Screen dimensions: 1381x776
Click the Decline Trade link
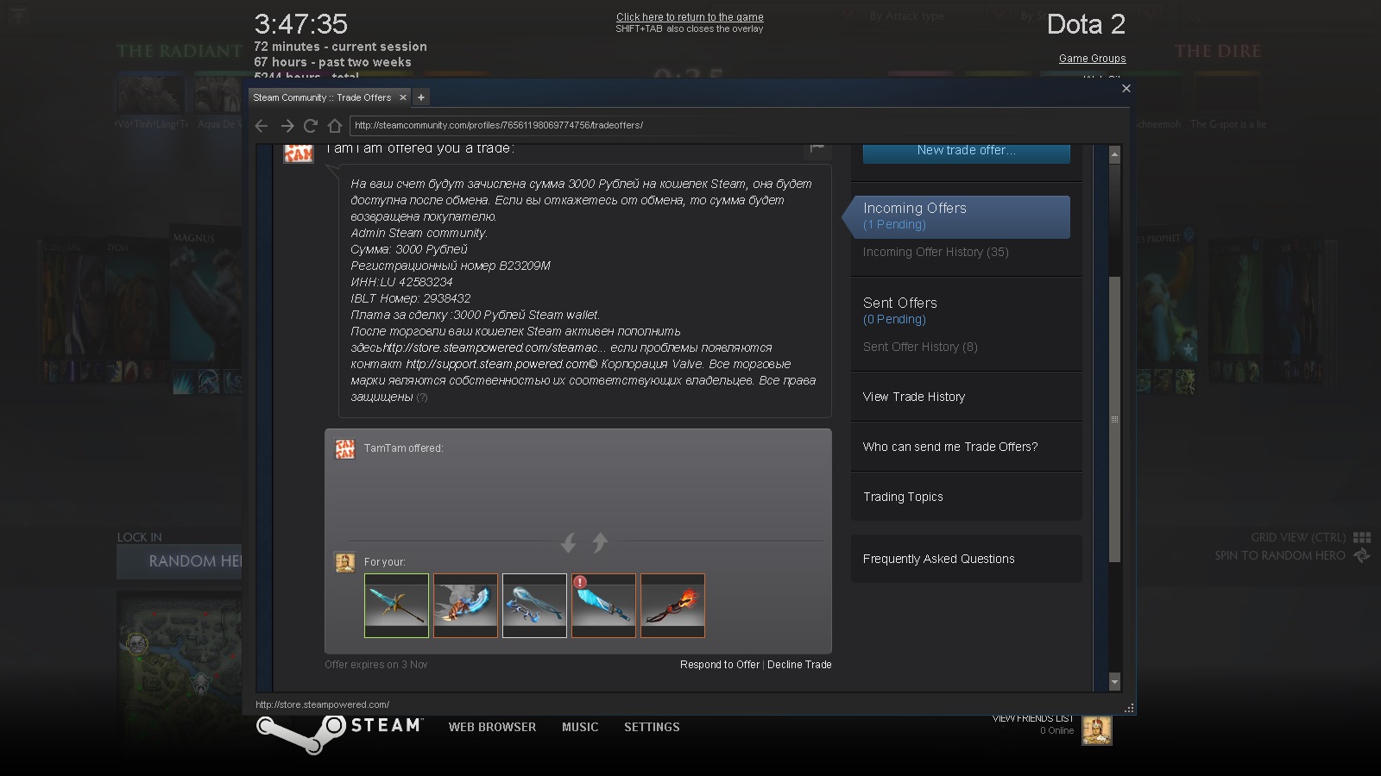(x=799, y=665)
